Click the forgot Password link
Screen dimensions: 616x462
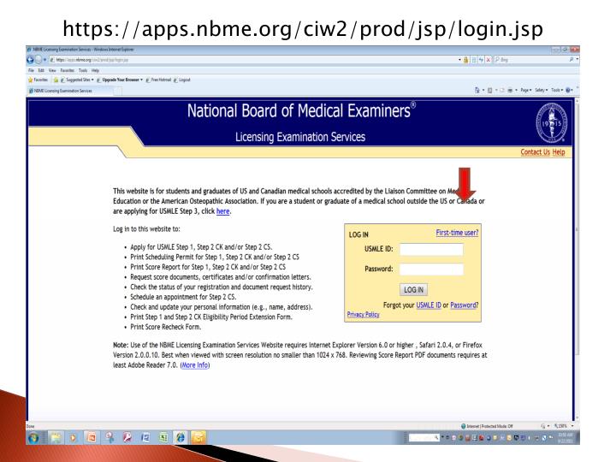pos(463,305)
